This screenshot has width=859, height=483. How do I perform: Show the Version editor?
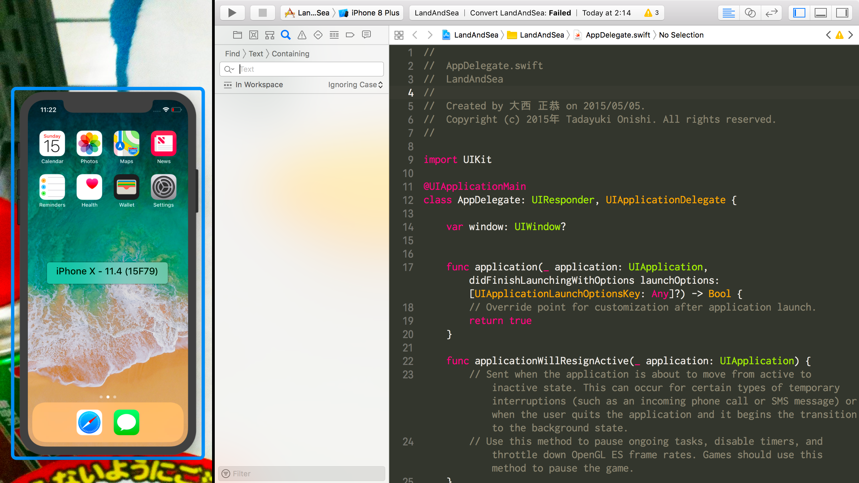pyautogui.click(x=772, y=13)
